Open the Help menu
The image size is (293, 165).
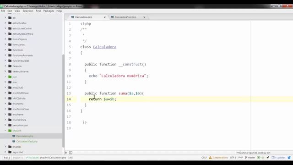click(59, 11)
